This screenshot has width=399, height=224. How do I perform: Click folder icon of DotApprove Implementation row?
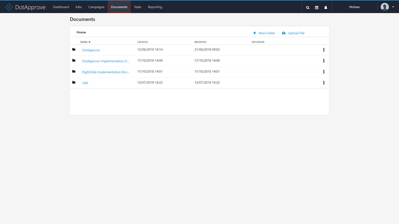pos(74,60)
